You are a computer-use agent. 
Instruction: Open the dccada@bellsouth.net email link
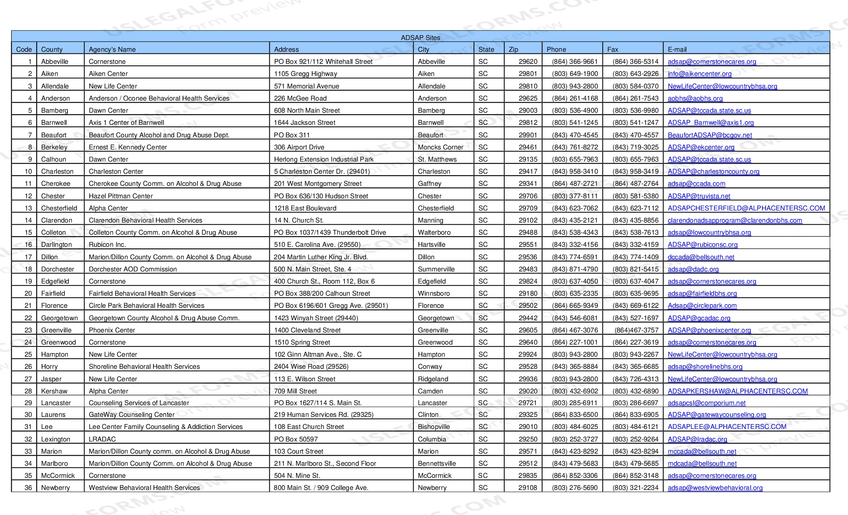pyautogui.click(x=701, y=257)
